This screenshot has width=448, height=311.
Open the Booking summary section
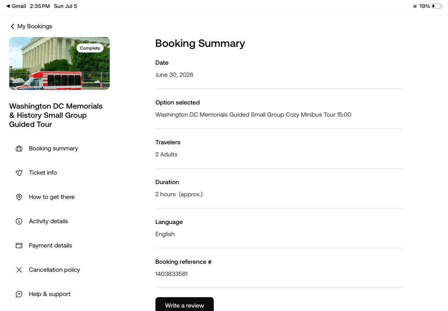click(54, 148)
